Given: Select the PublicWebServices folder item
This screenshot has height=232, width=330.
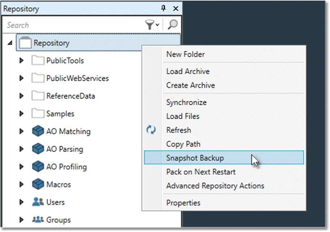Looking at the screenshot, I should (x=77, y=79).
